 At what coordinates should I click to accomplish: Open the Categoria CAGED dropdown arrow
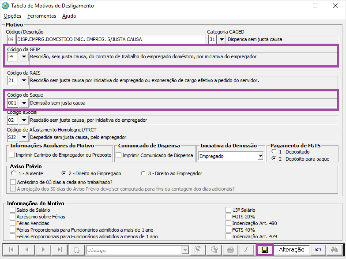tap(222, 39)
